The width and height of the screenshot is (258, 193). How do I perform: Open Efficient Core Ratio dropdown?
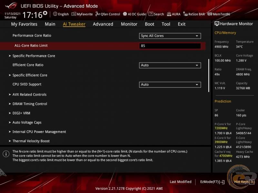[x=170, y=65]
